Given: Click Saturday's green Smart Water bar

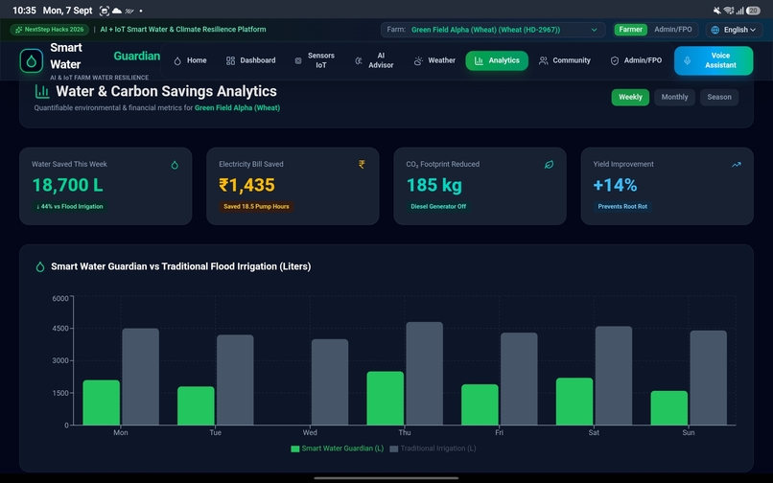Looking at the screenshot, I should coord(574,402).
